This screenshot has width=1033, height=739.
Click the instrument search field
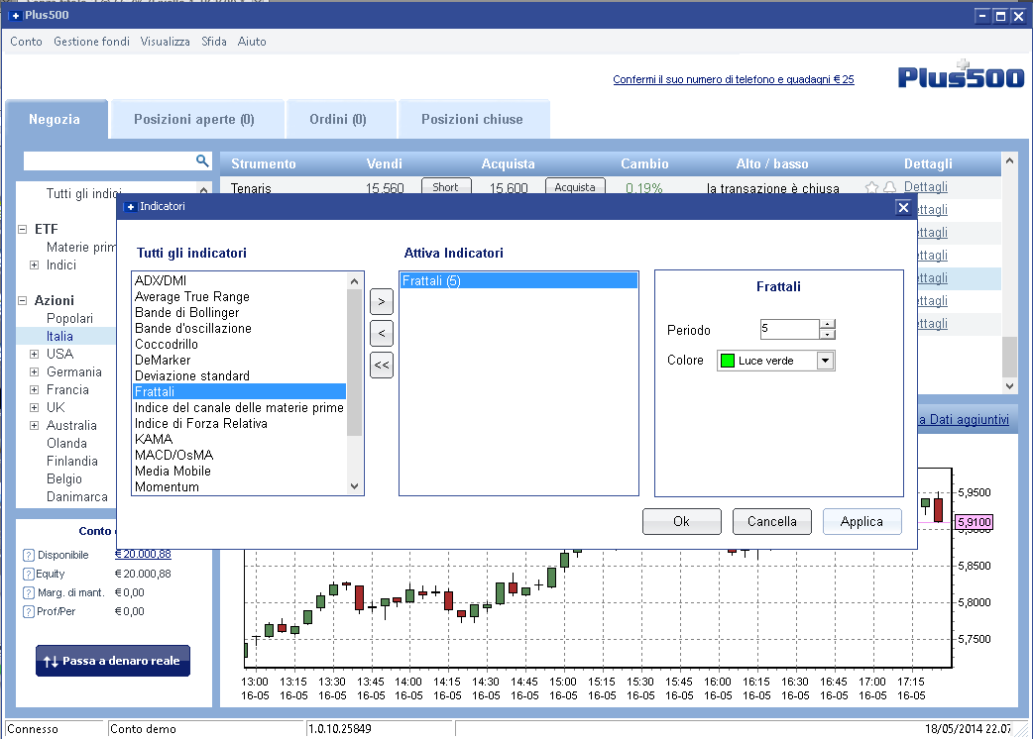tap(109, 160)
